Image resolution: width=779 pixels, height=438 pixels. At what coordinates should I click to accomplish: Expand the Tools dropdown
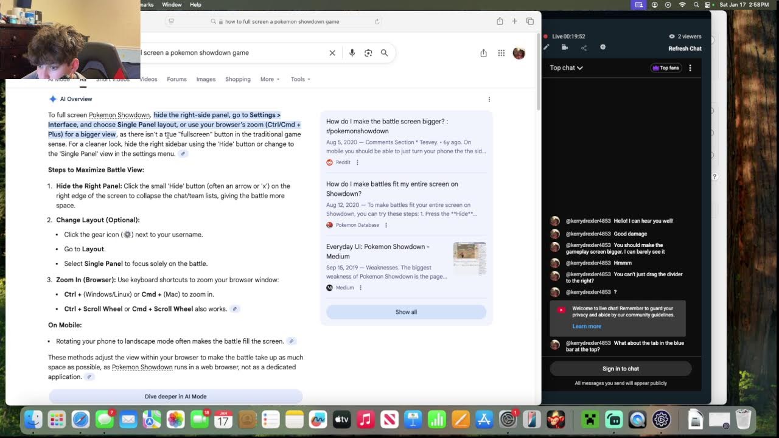point(301,79)
